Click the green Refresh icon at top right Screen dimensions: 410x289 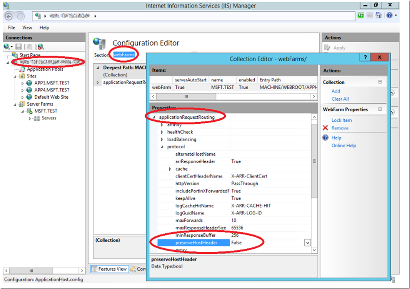(361, 15)
